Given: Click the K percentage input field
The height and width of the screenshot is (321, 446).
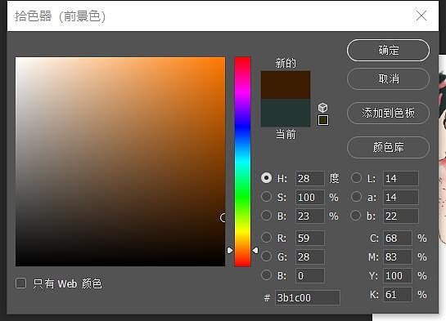Looking at the screenshot, I should pos(398,295).
